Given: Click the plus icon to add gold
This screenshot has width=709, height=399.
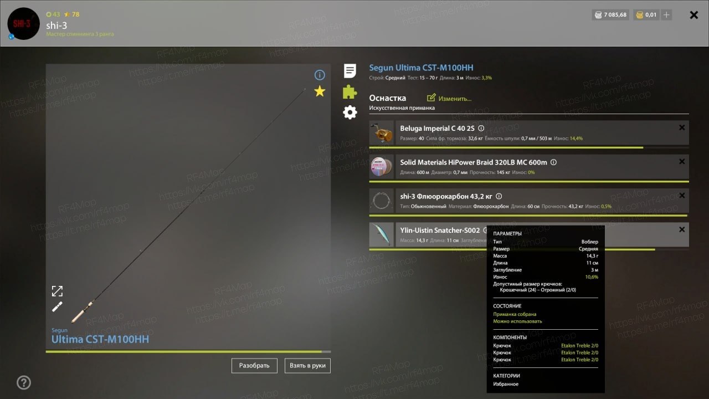Looking at the screenshot, I should click(666, 15).
